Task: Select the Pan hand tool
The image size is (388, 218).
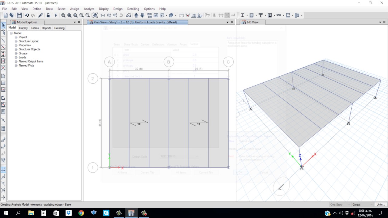Action: [95, 15]
